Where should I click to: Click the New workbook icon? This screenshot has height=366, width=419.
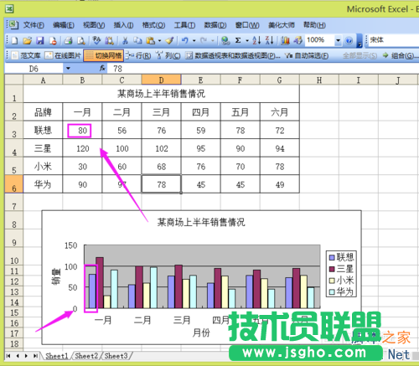click(14, 41)
